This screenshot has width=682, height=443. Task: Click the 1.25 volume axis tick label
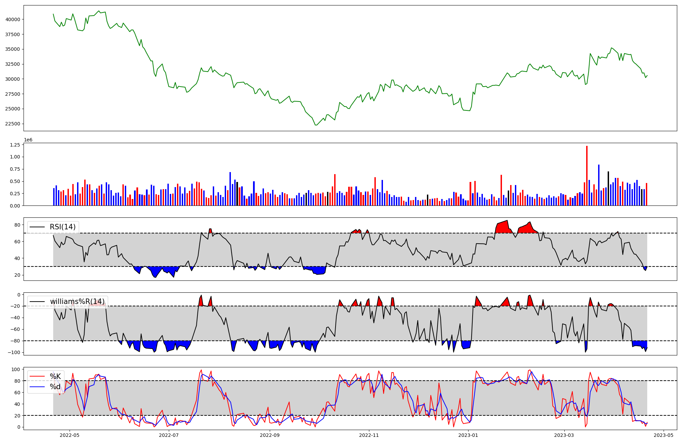(15, 145)
